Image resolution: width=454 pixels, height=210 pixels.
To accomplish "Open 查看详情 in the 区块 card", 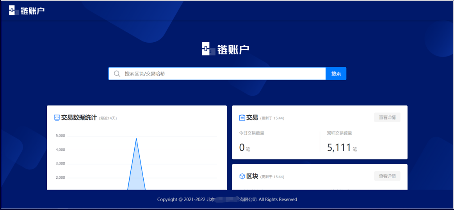I will 387,176.
